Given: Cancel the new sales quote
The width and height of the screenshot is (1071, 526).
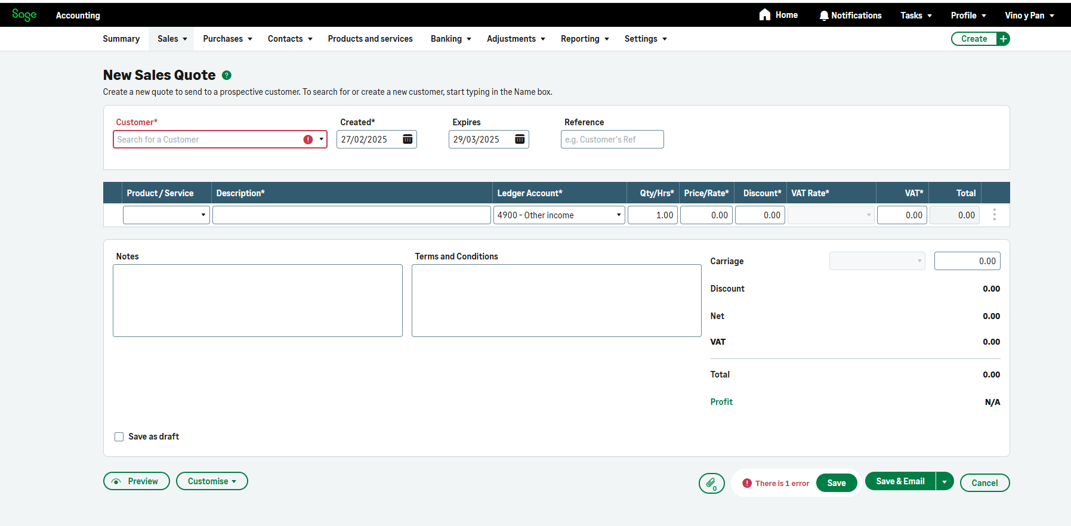Looking at the screenshot, I should click(984, 483).
